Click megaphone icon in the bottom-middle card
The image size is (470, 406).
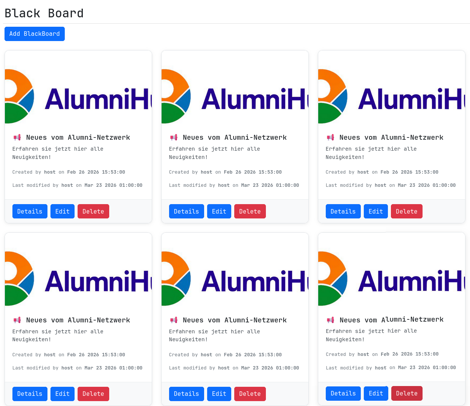coord(174,320)
